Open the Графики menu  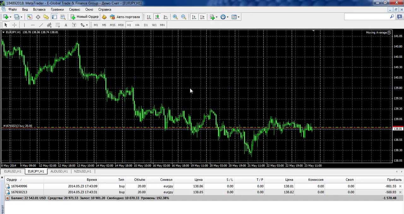click(57, 9)
